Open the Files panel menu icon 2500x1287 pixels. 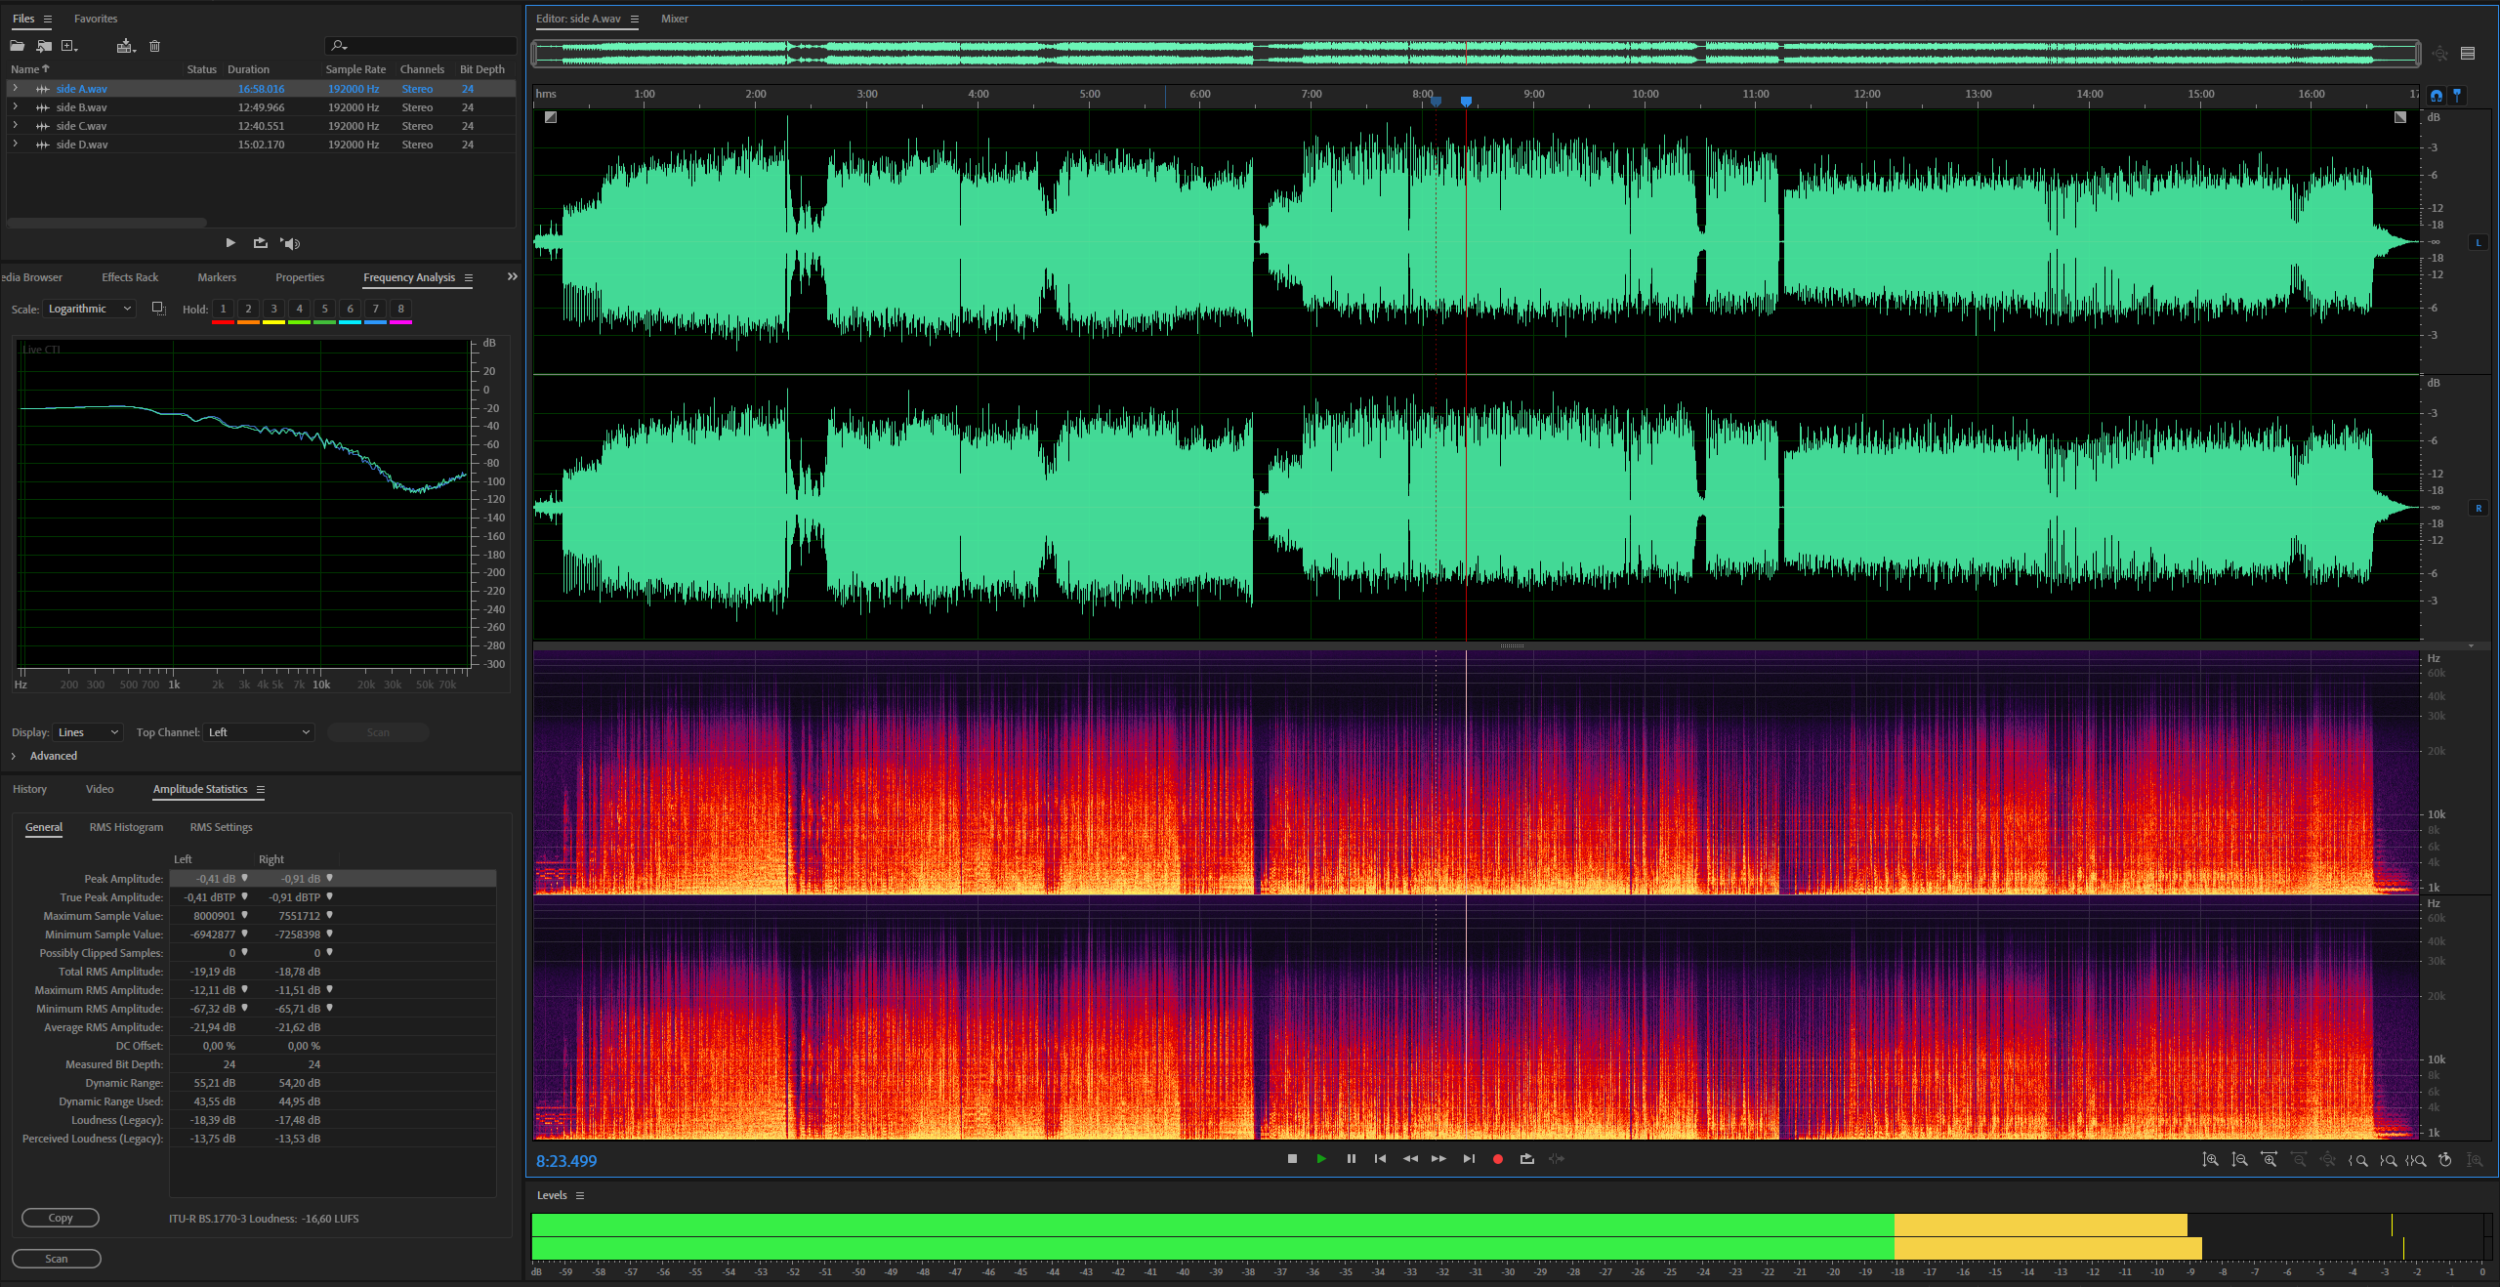click(x=47, y=19)
